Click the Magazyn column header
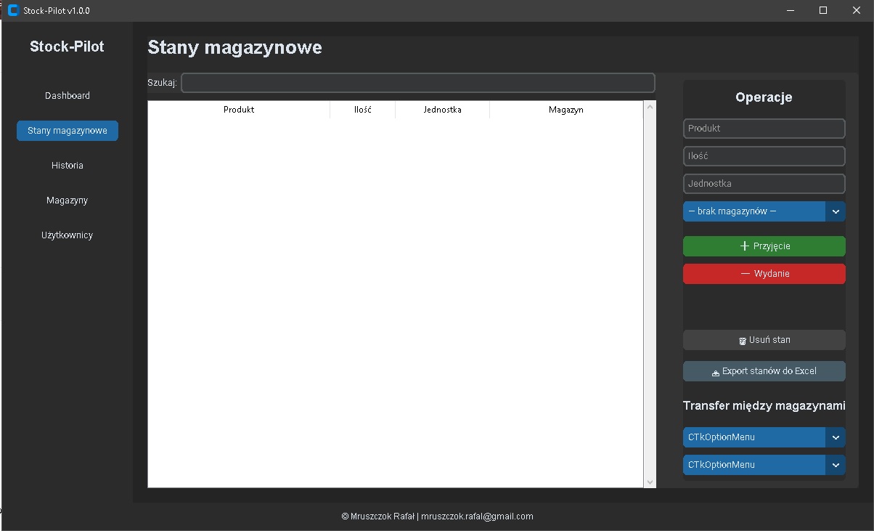This screenshot has height=531, width=874. (x=566, y=110)
